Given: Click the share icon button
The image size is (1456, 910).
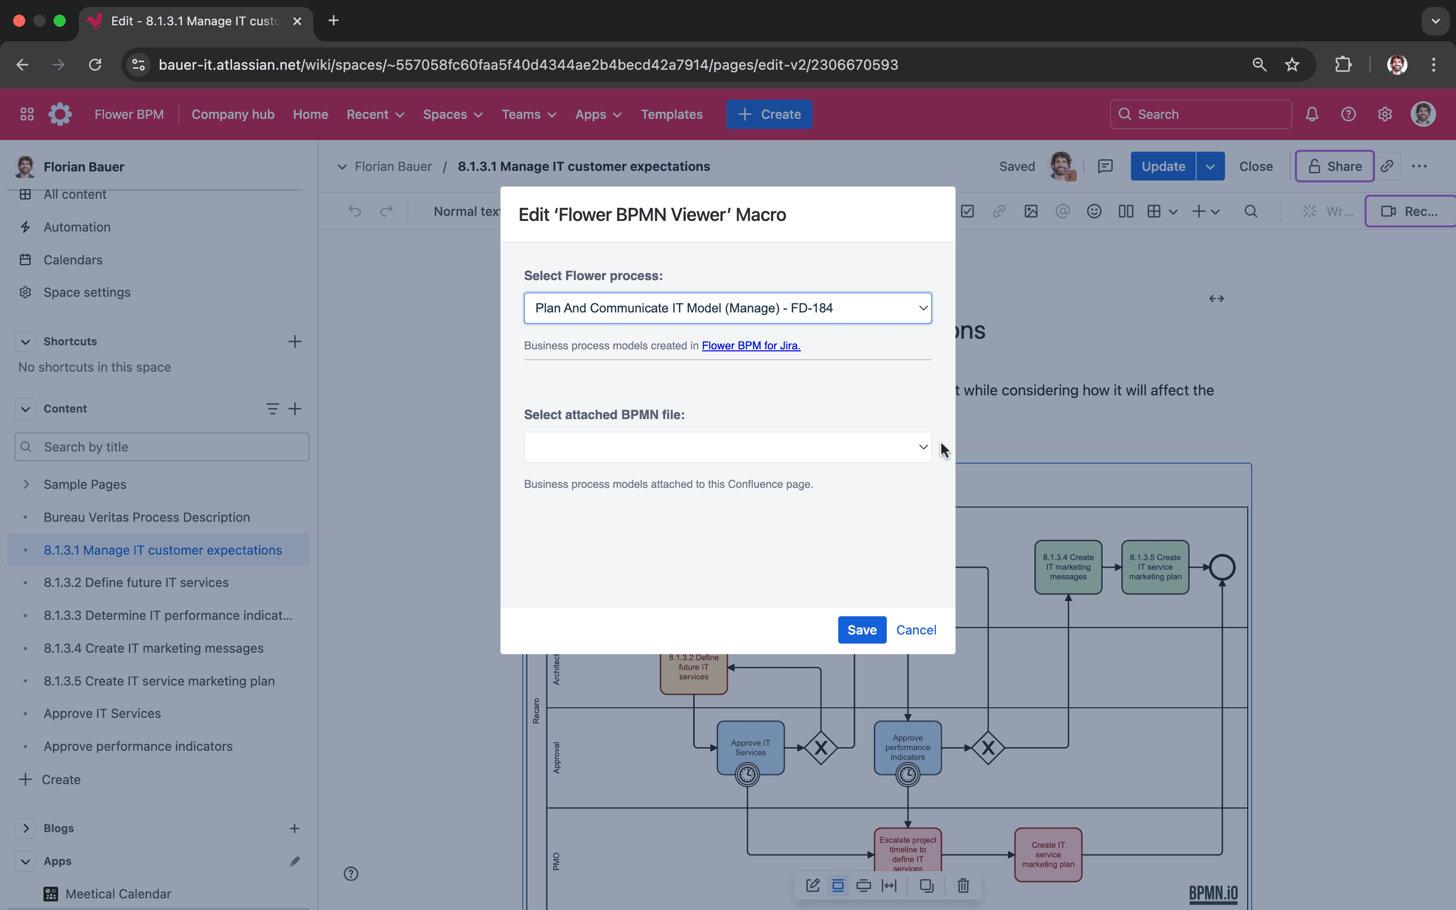Looking at the screenshot, I should pos(1333,167).
